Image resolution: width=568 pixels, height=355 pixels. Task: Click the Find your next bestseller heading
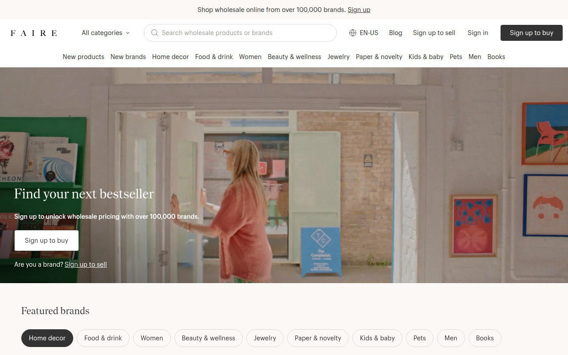pos(84,194)
